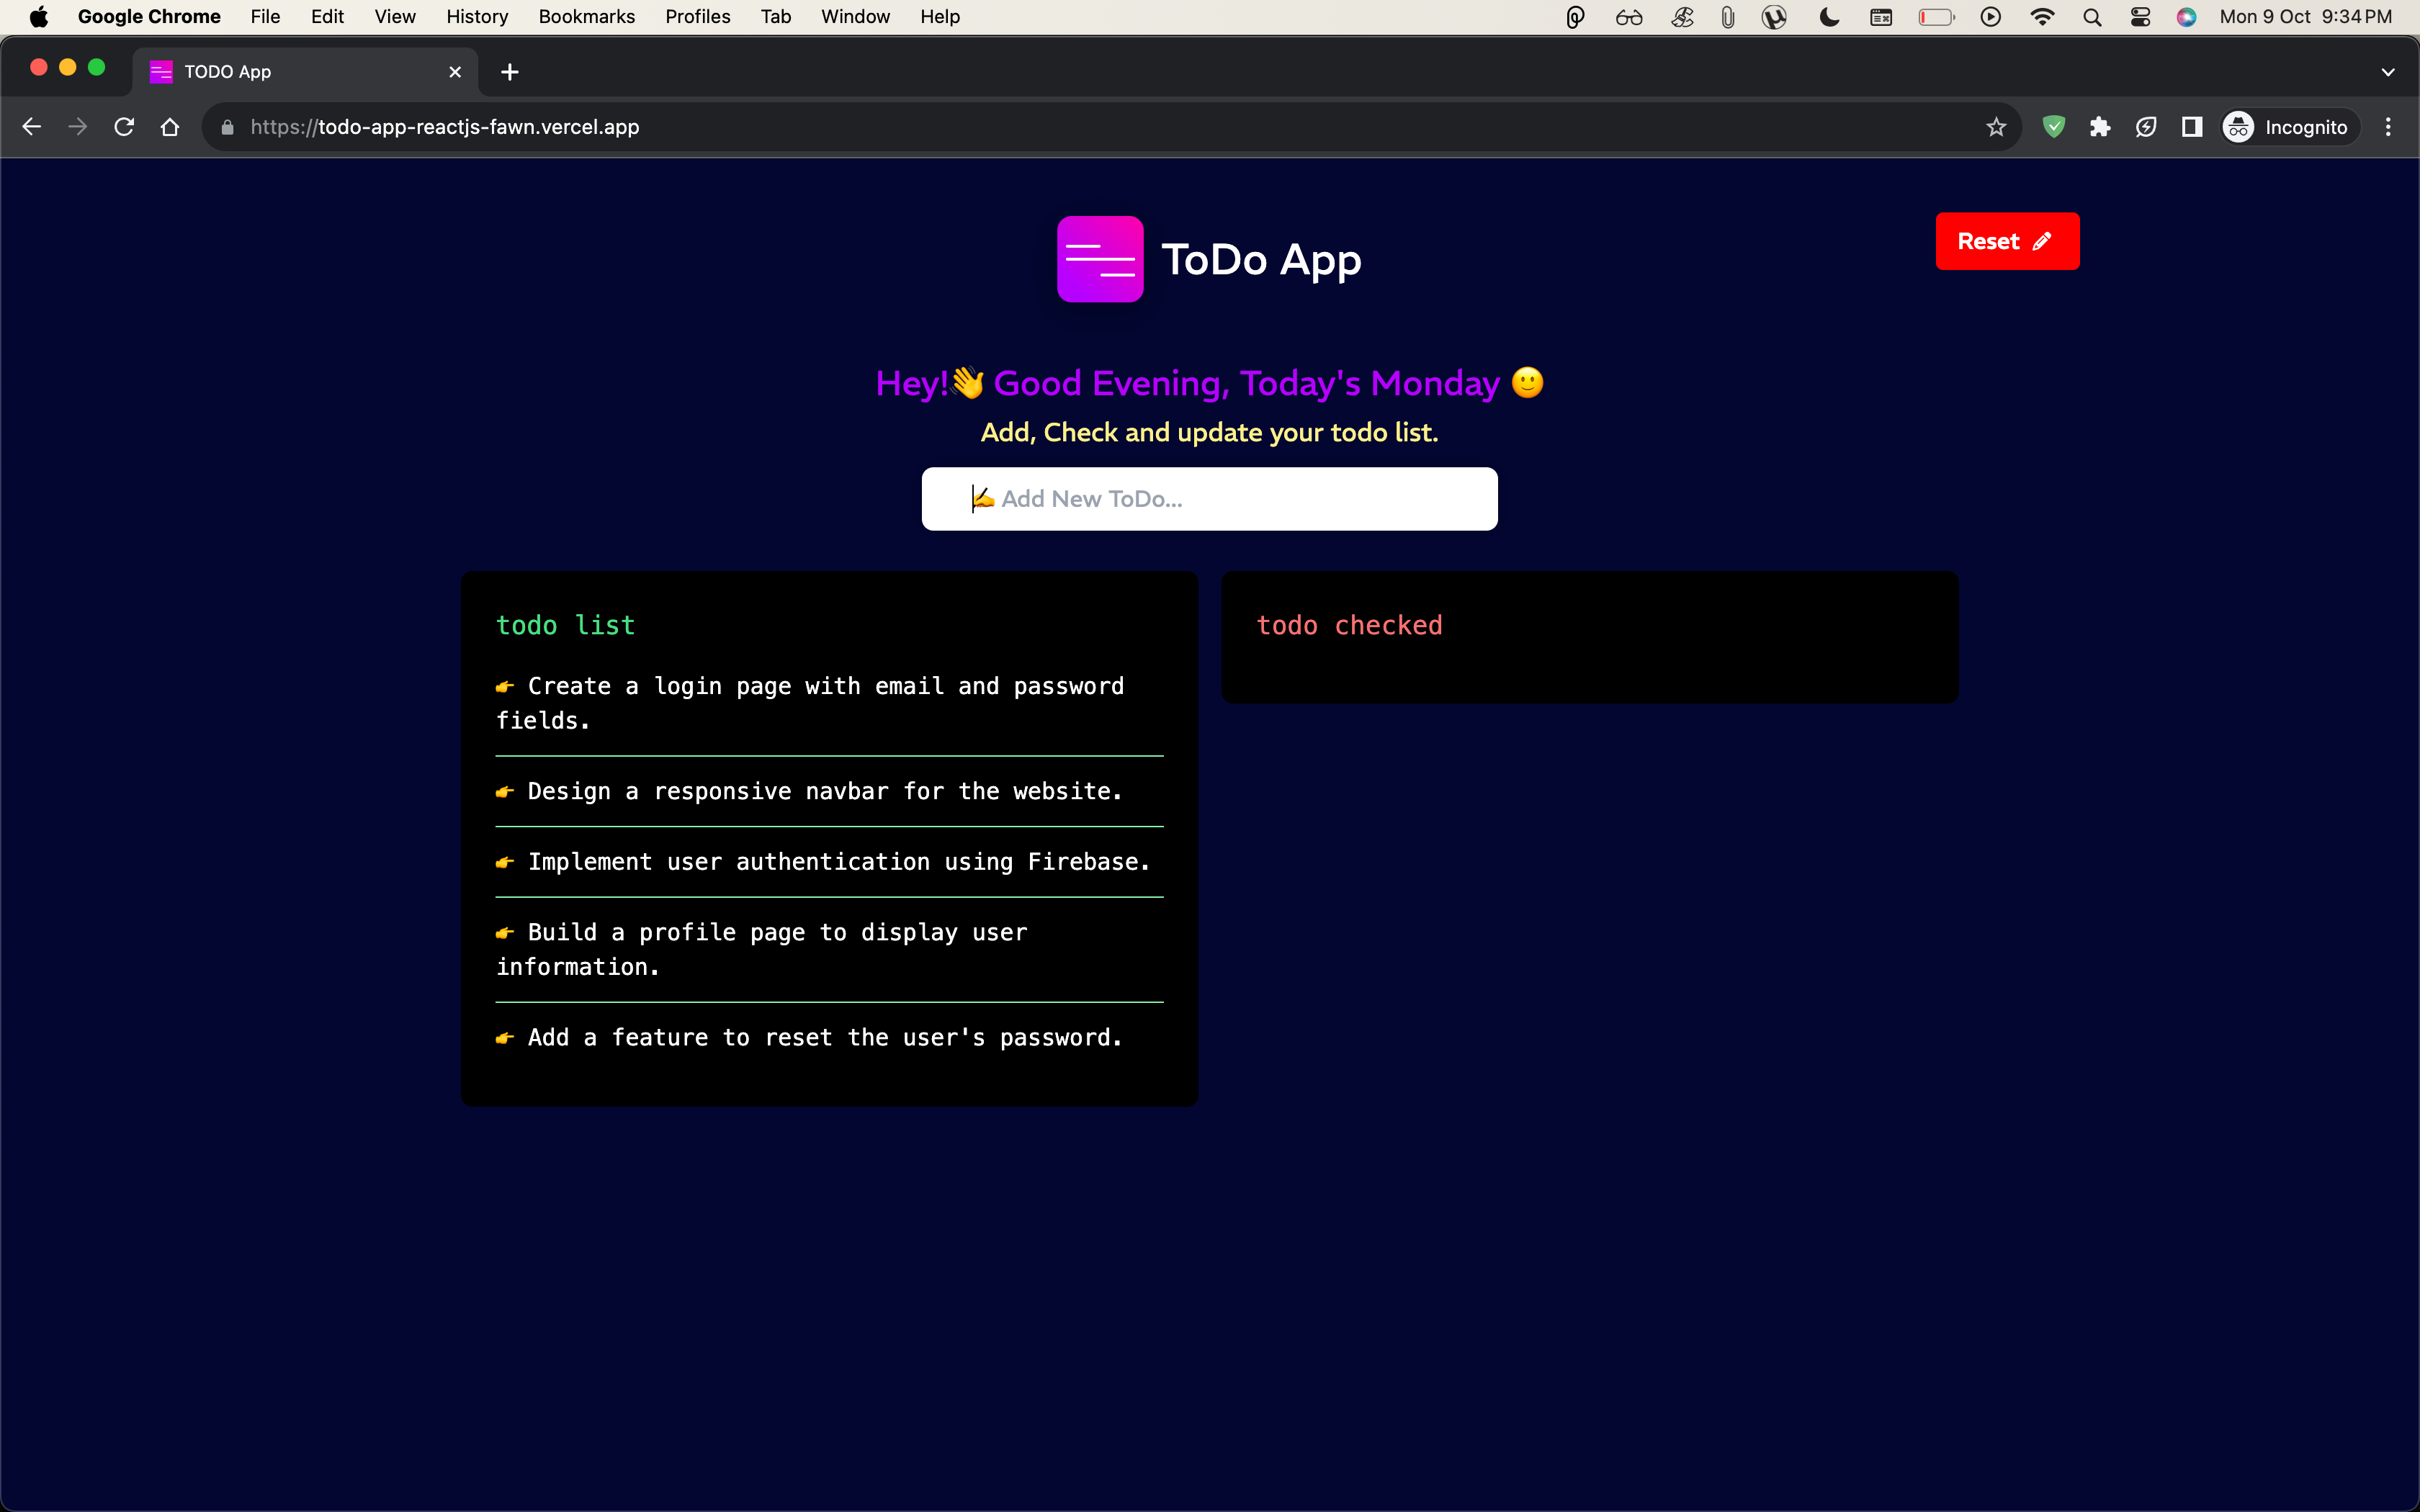Open macOS Spotlight search icon
The width and height of the screenshot is (2420, 1512).
[2092, 16]
